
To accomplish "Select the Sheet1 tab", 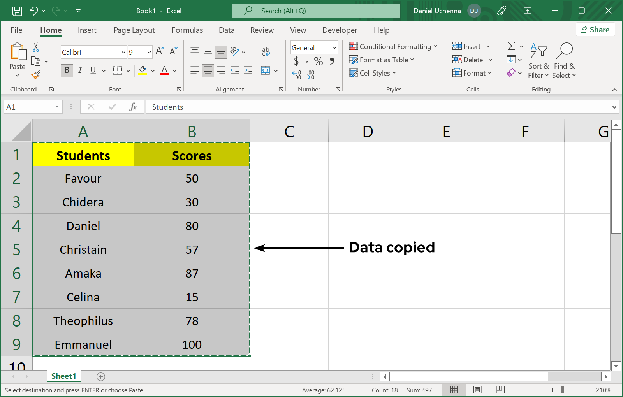I will 64,376.
